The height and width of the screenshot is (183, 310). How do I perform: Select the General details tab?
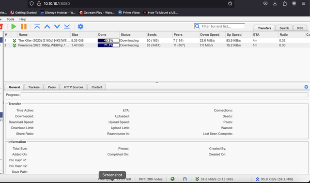(x=15, y=87)
